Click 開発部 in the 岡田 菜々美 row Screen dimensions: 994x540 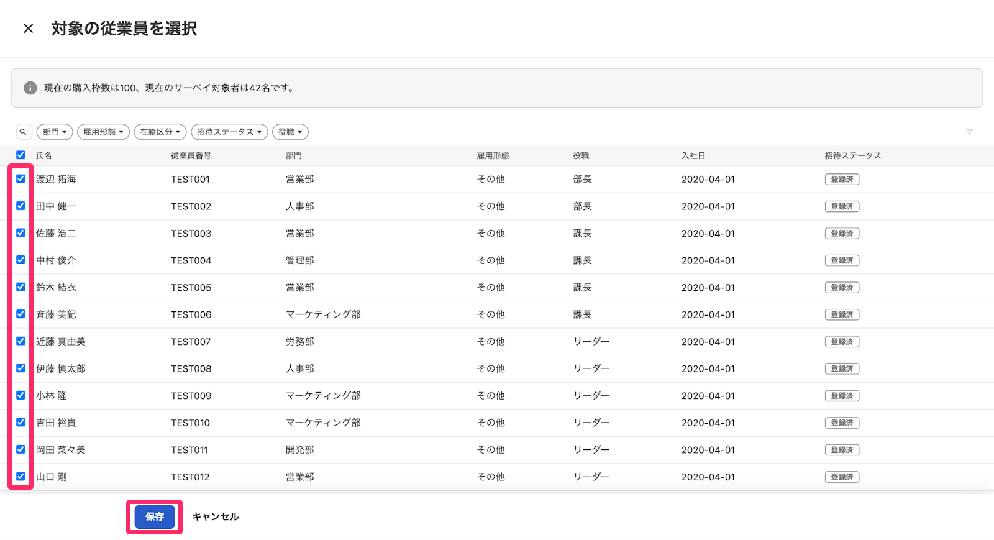(300, 450)
